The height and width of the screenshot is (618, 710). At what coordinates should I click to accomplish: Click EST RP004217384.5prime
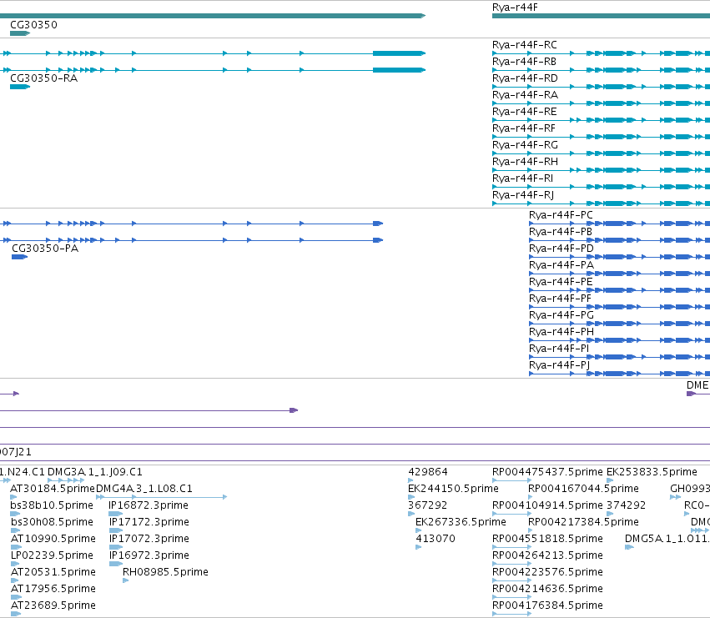(583, 522)
